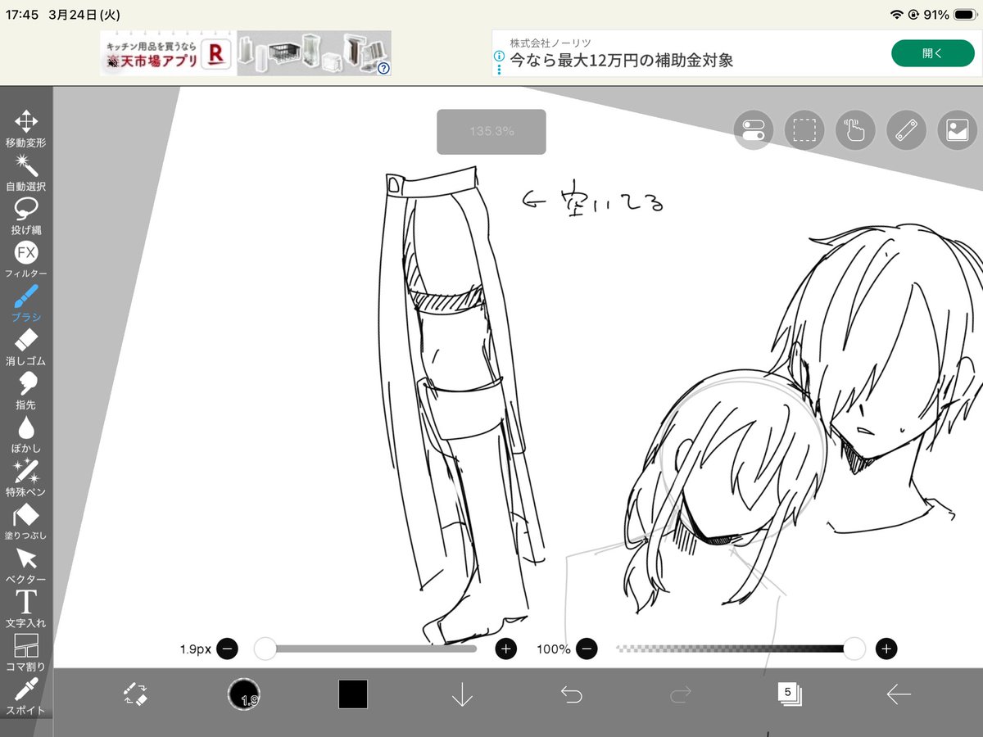Image resolution: width=983 pixels, height=737 pixels.
Task: Select the 移動変形 transform tool
Action: (x=26, y=129)
